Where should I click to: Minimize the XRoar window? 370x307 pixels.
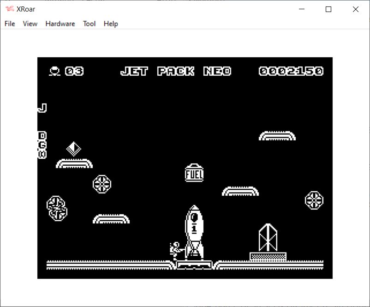tap(302, 9)
